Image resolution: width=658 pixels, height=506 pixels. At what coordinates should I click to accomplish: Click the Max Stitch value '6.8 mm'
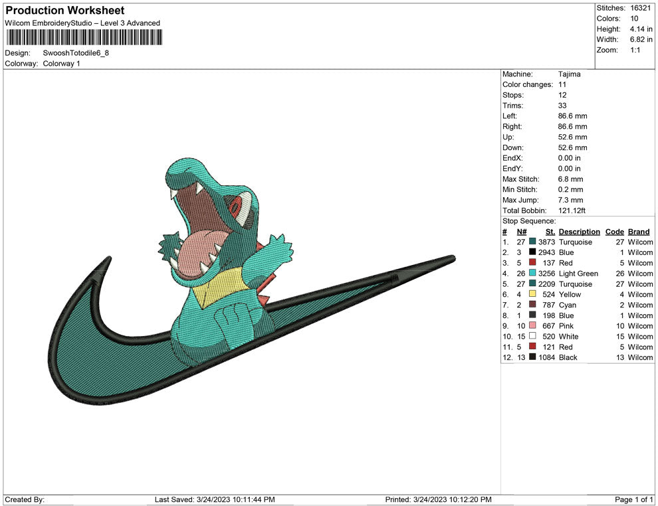pos(571,179)
